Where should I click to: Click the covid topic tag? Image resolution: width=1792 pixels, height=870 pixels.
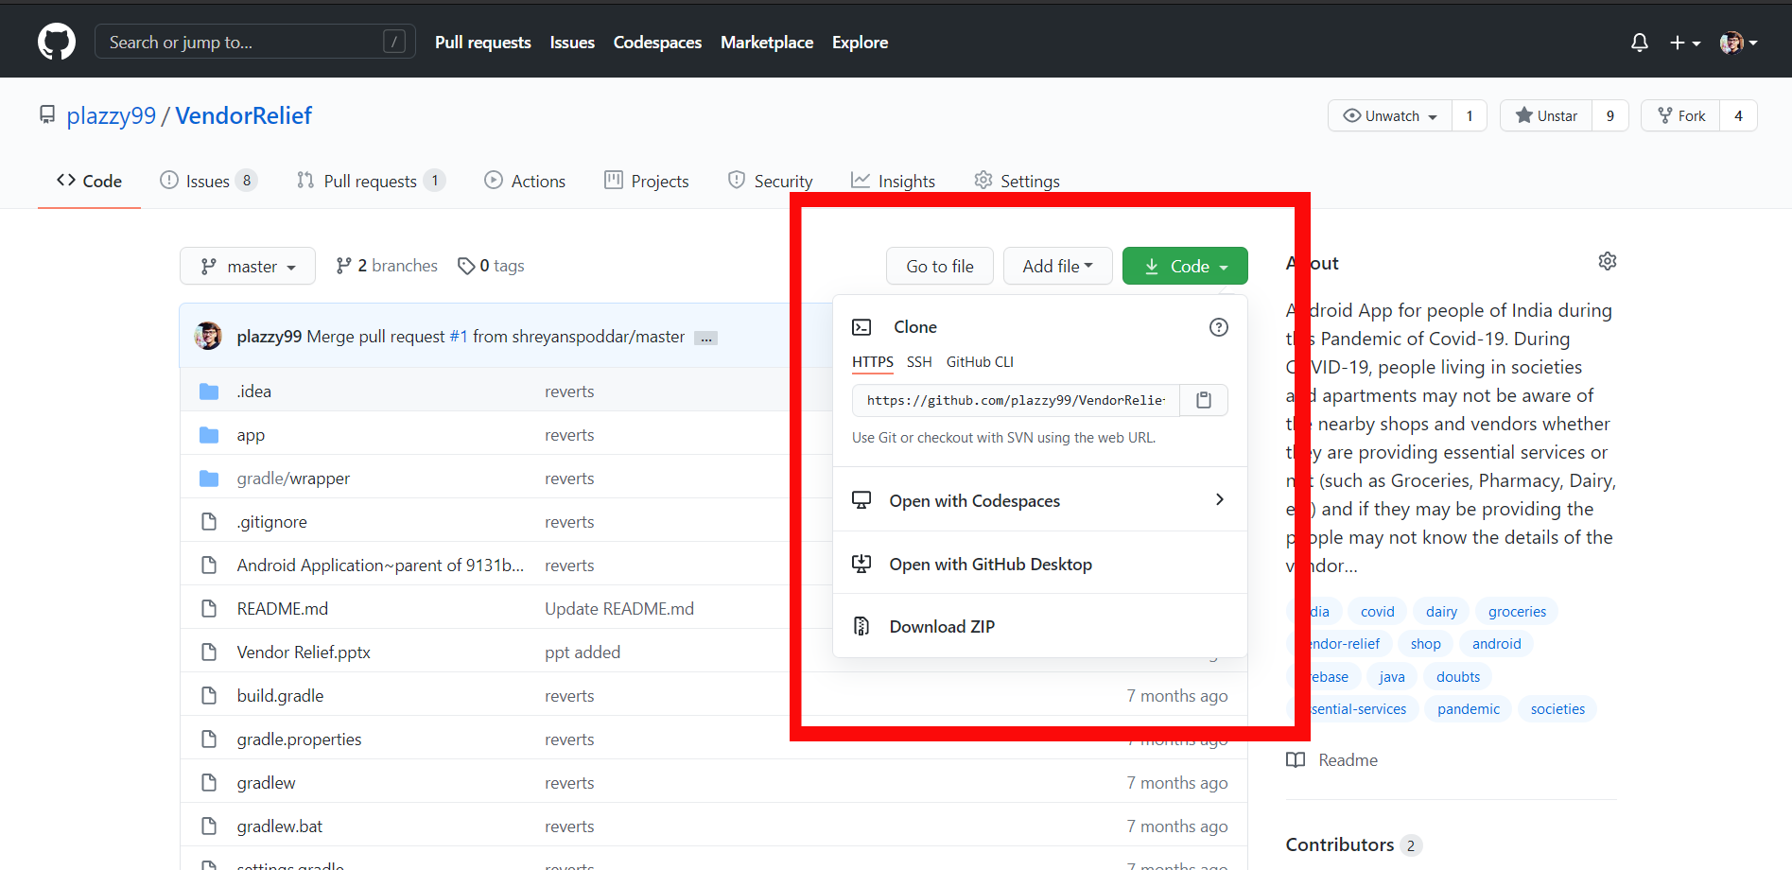(x=1377, y=612)
